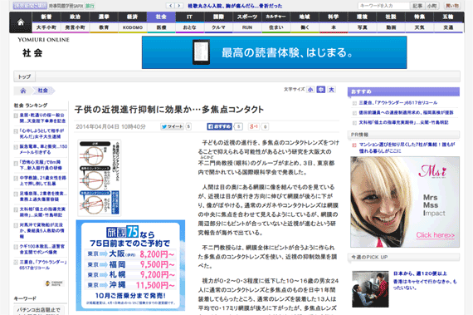Open 医療 section

point(161,27)
